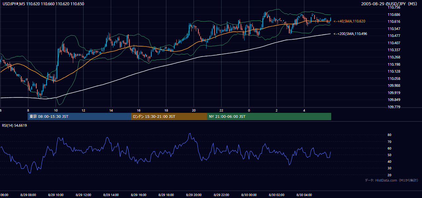
Task: Click hour label 18 under the price chart
Action: pos(166,111)
